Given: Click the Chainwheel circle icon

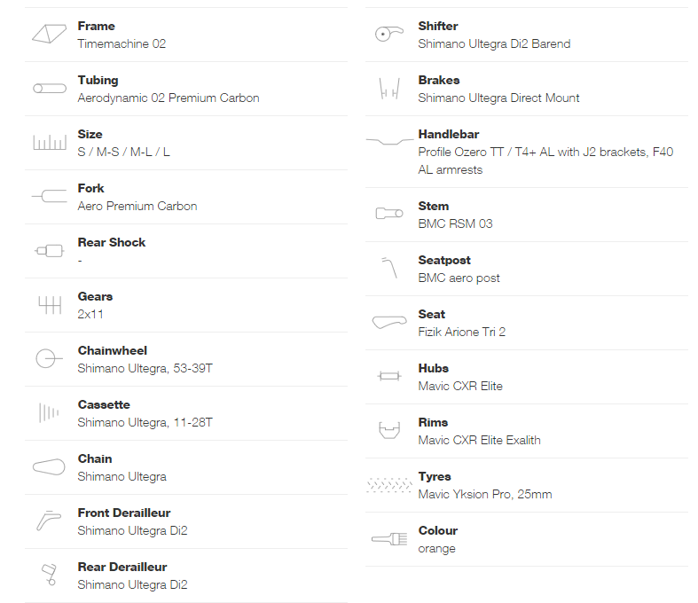Looking at the screenshot, I should (x=49, y=358).
